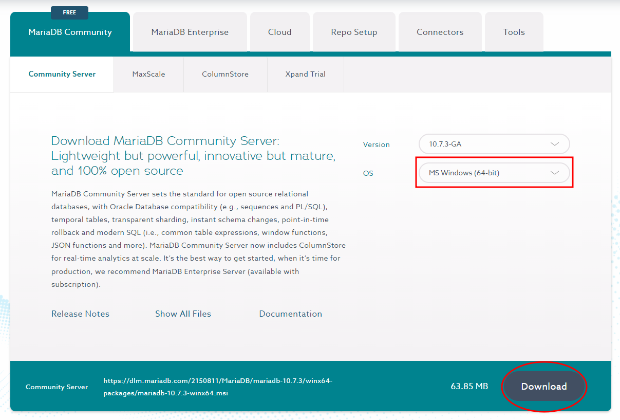
Task: Click the 63.85 MB file size text
Action: [x=469, y=387]
